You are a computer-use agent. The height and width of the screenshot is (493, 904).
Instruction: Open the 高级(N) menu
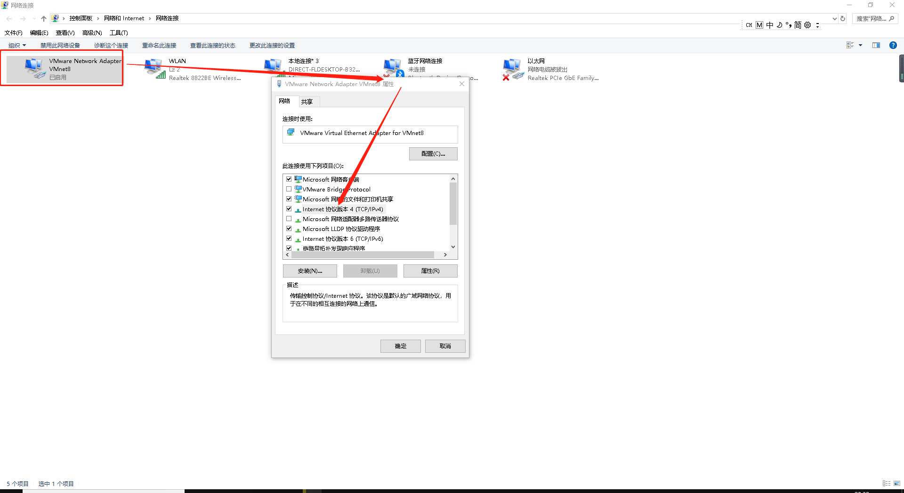[92, 33]
